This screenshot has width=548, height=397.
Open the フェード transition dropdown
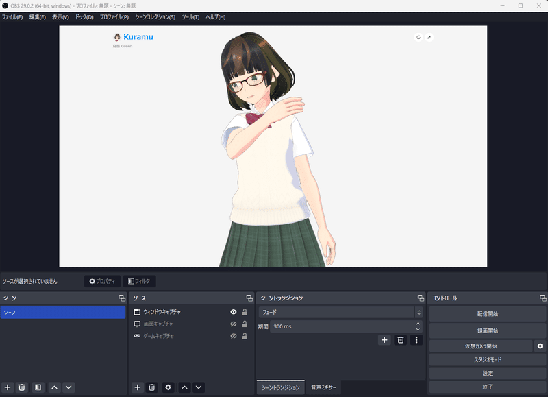[x=340, y=312]
